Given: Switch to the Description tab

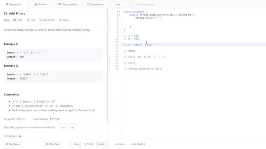Looking at the screenshot, I should coord(13,5).
